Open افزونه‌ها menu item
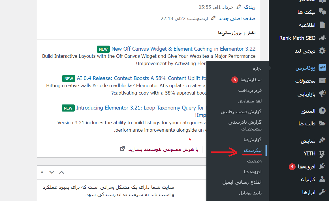Image resolution: width=329 pixels, height=201 pixels. click(307, 166)
